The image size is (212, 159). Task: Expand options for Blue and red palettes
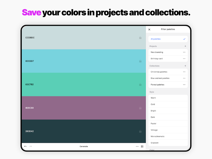pyautogui.click(x=184, y=78)
